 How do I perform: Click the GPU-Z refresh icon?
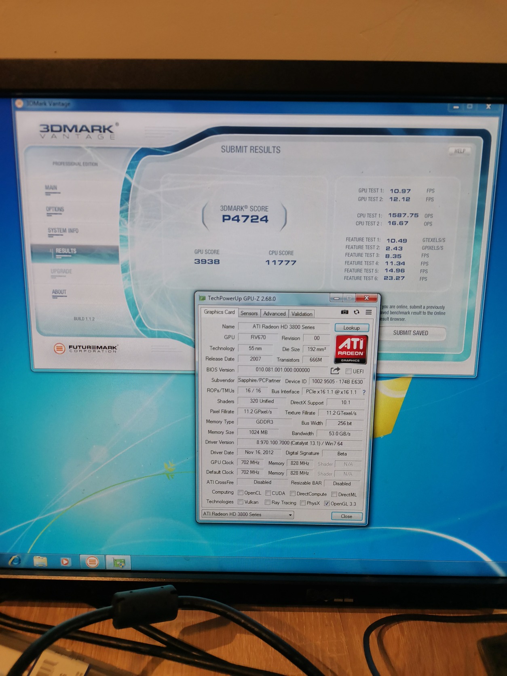click(357, 312)
